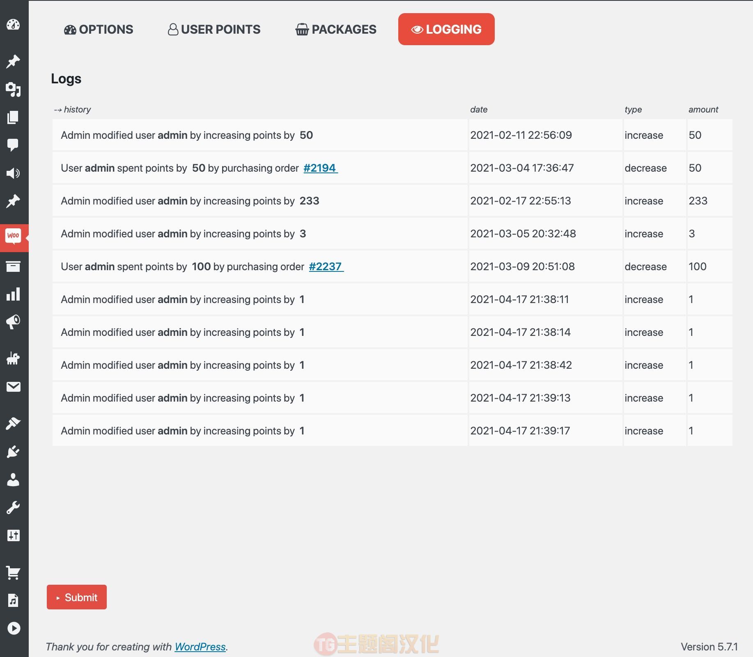753x657 pixels.
Task: Select the date 2021-03-09 20:51:08
Action: pyautogui.click(x=522, y=266)
